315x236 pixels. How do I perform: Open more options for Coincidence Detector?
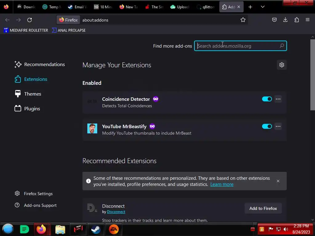tap(278, 99)
